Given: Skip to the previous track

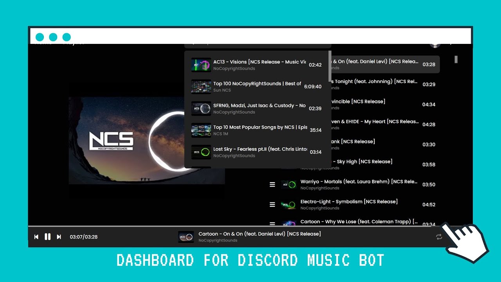Looking at the screenshot, I should pos(36,237).
